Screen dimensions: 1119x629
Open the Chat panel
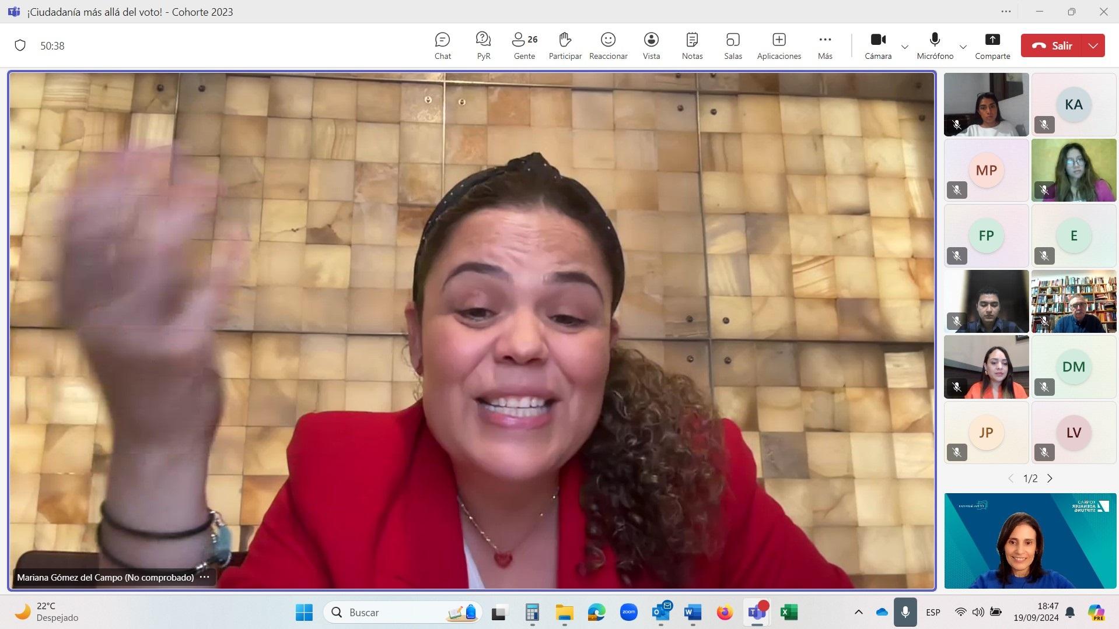click(x=442, y=45)
